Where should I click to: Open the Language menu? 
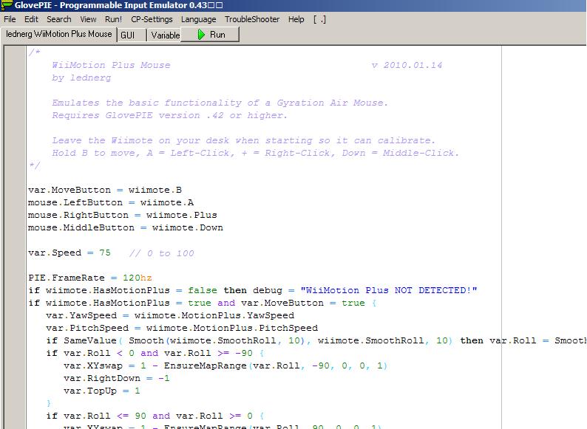pyautogui.click(x=199, y=19)
